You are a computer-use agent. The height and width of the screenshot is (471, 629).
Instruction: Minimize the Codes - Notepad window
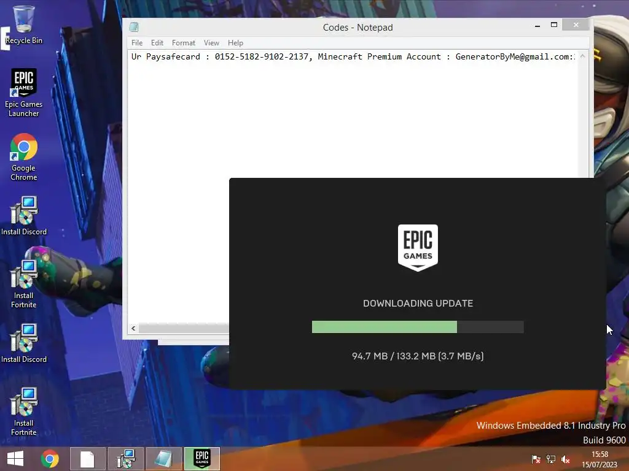click(537, 25)
